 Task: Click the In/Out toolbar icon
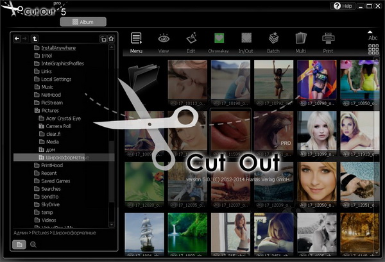point(246,40)
